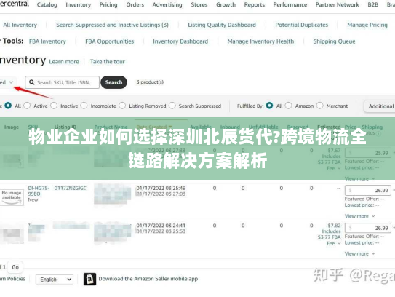Click date 01/17/2022 03:25:49

161,188
